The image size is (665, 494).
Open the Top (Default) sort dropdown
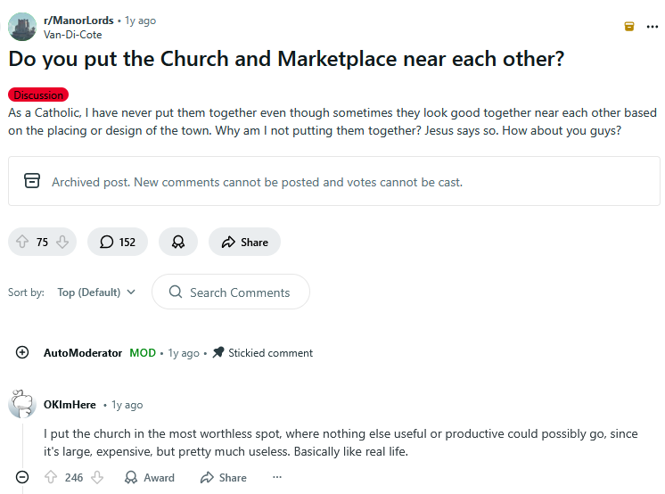[96, 292]
